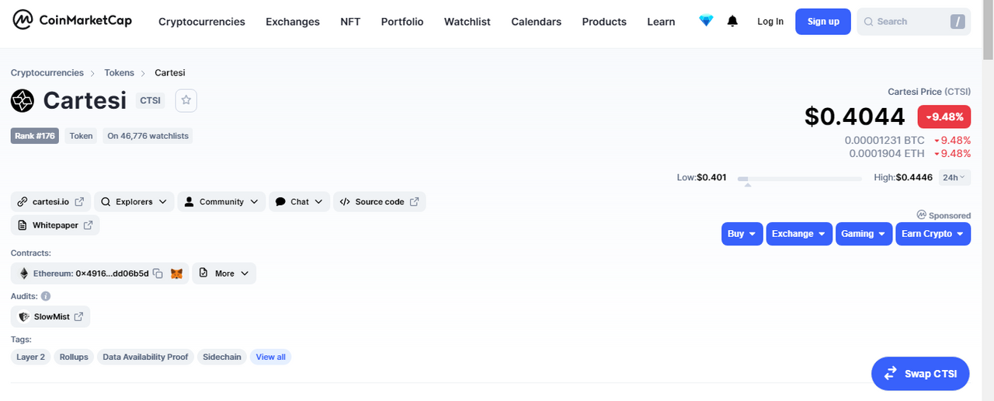Click the blue diamond icon

(x=706, y=21)
